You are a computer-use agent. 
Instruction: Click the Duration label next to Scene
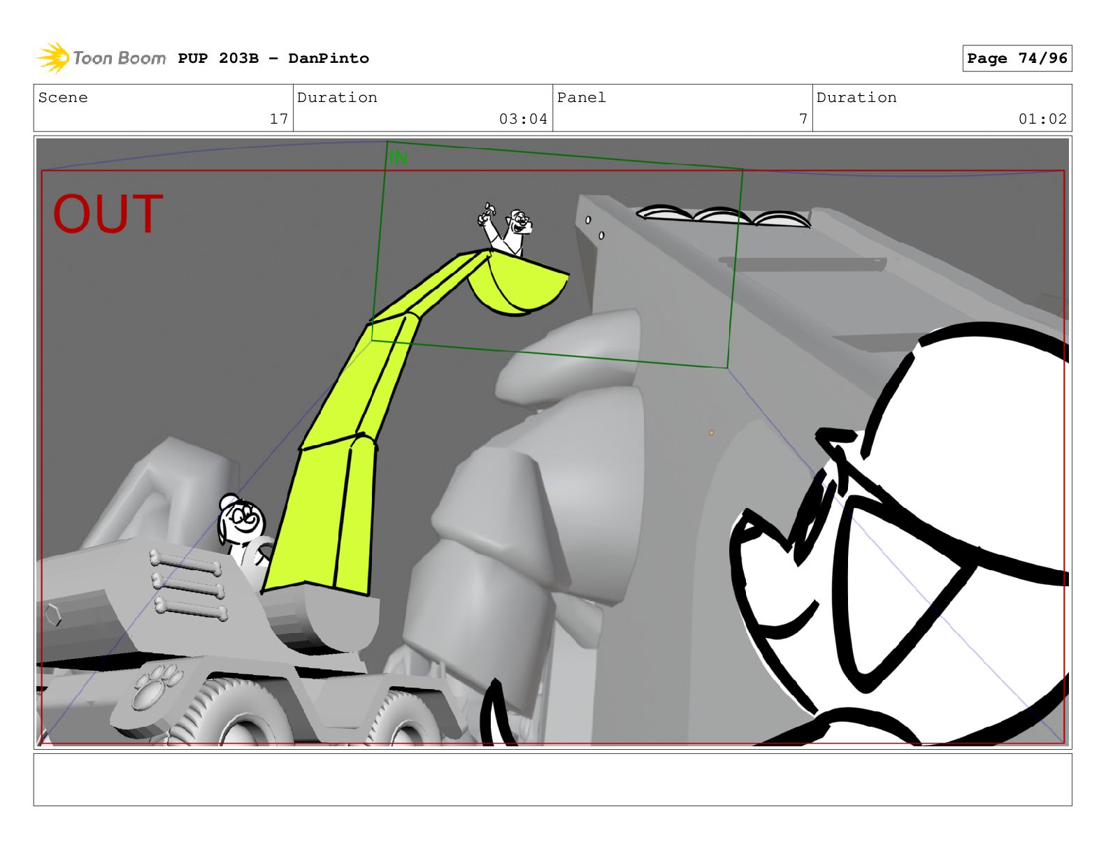click(337, 98)
